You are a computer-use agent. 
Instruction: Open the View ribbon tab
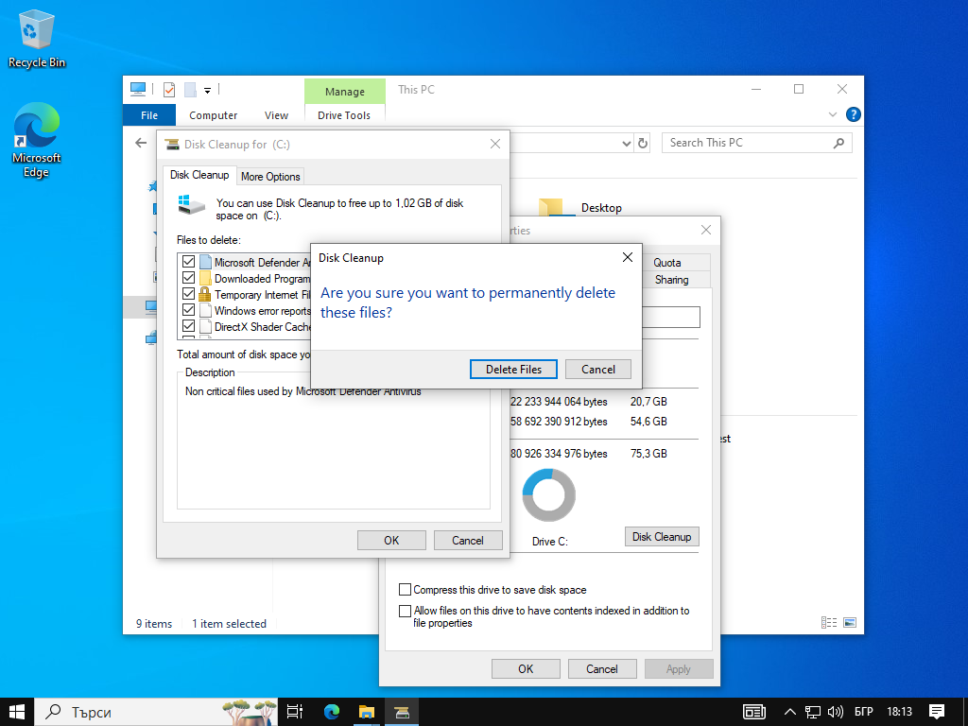click(x=276, y=114)
